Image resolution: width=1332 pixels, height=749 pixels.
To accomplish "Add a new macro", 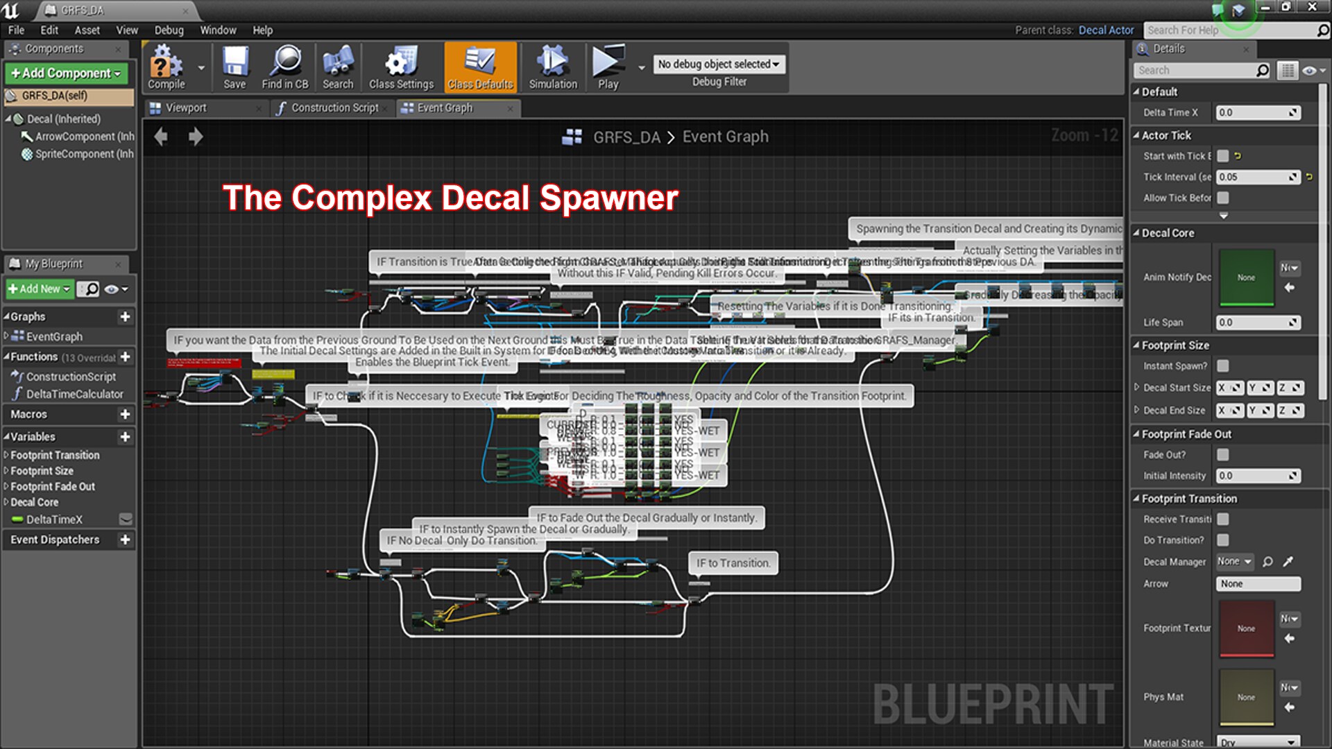I will click(125, 415).
